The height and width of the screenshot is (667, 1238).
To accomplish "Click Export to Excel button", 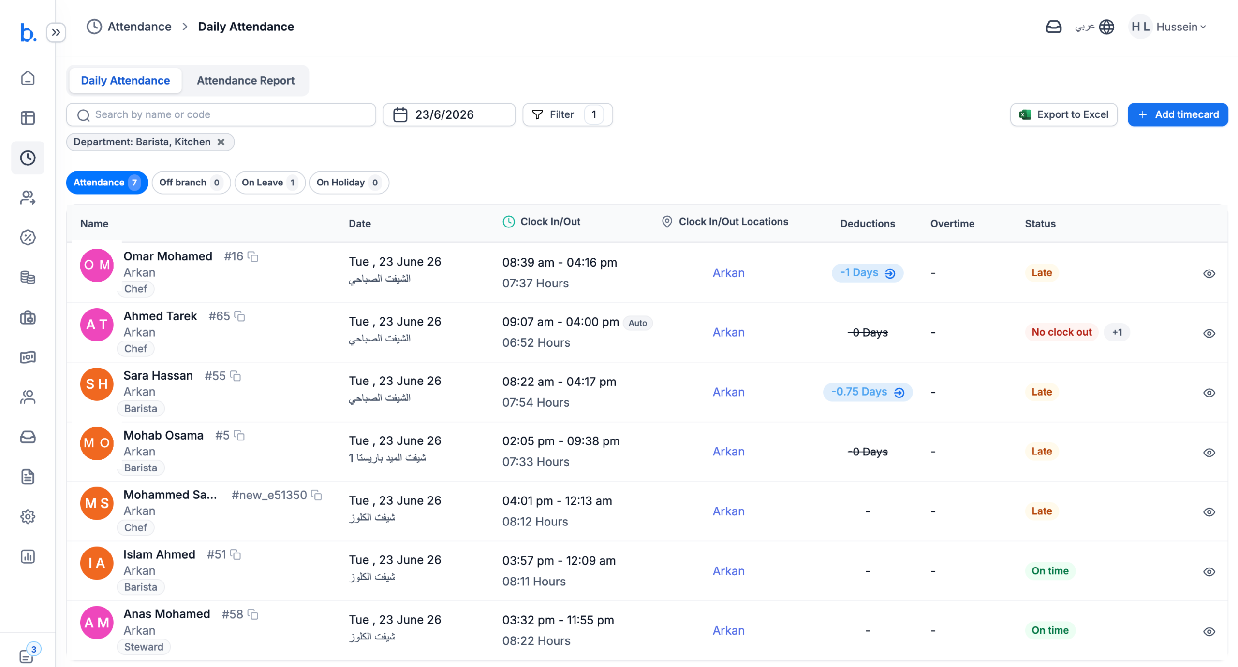I will click(x=1064, y=114).
